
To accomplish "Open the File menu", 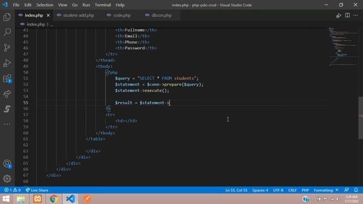I will [16, 5].
